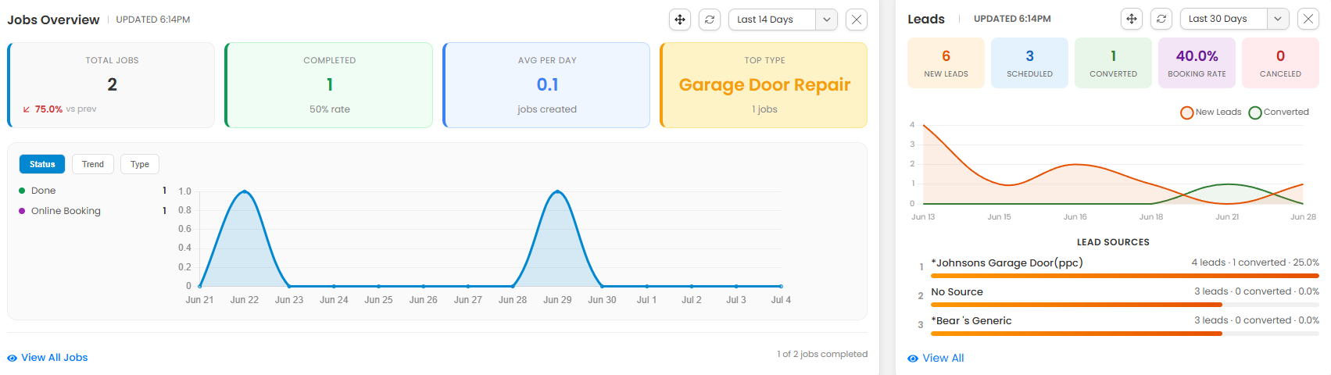Image resolution: width=1331 pixels, height=375 pixels.
Task: Click the No Source progress bar
Action: [x=1125, y=305]
